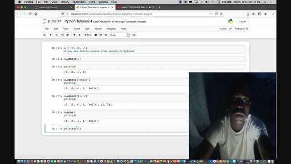291x164 pixels.
Task: Open the Cell menu
Action: tap(87, 29)
